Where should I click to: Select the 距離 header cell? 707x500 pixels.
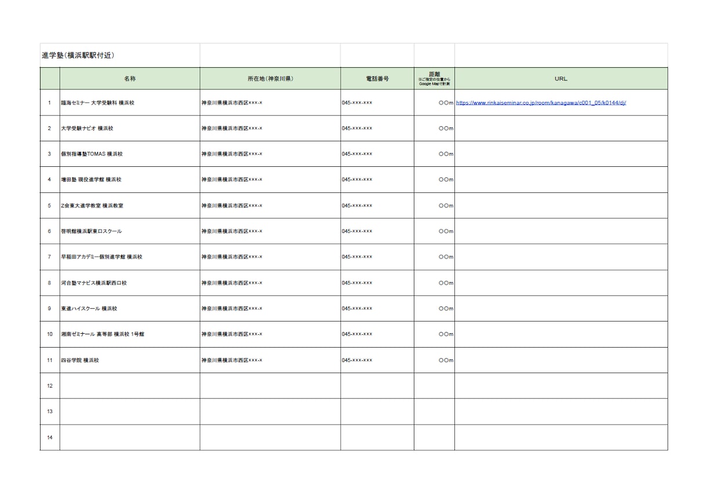[434, 79]
